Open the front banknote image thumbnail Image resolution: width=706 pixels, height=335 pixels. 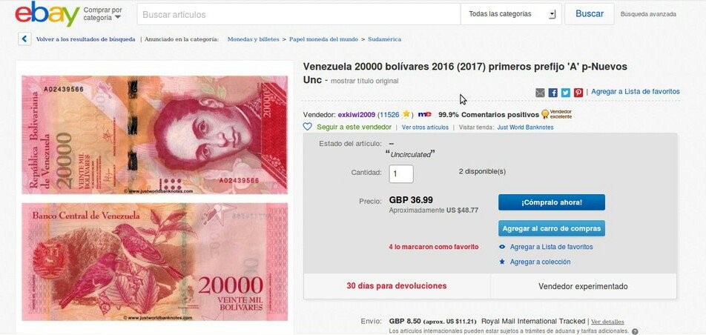(x=154, y=135)
